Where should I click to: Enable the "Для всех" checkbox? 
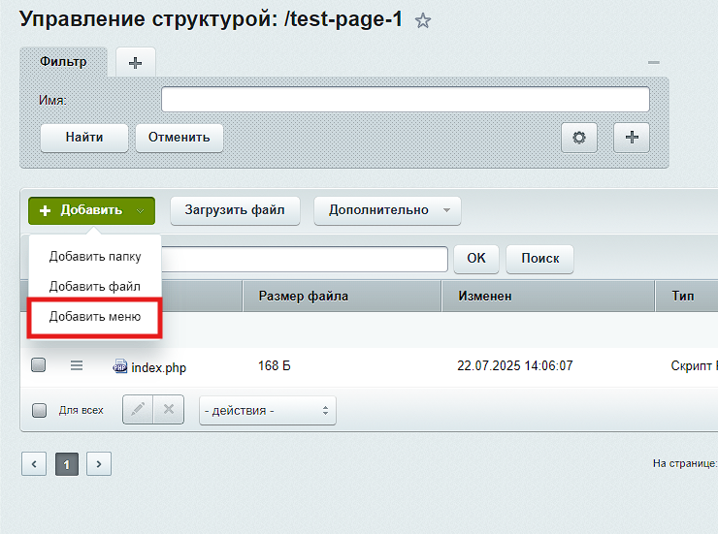[x=39, y=410]
